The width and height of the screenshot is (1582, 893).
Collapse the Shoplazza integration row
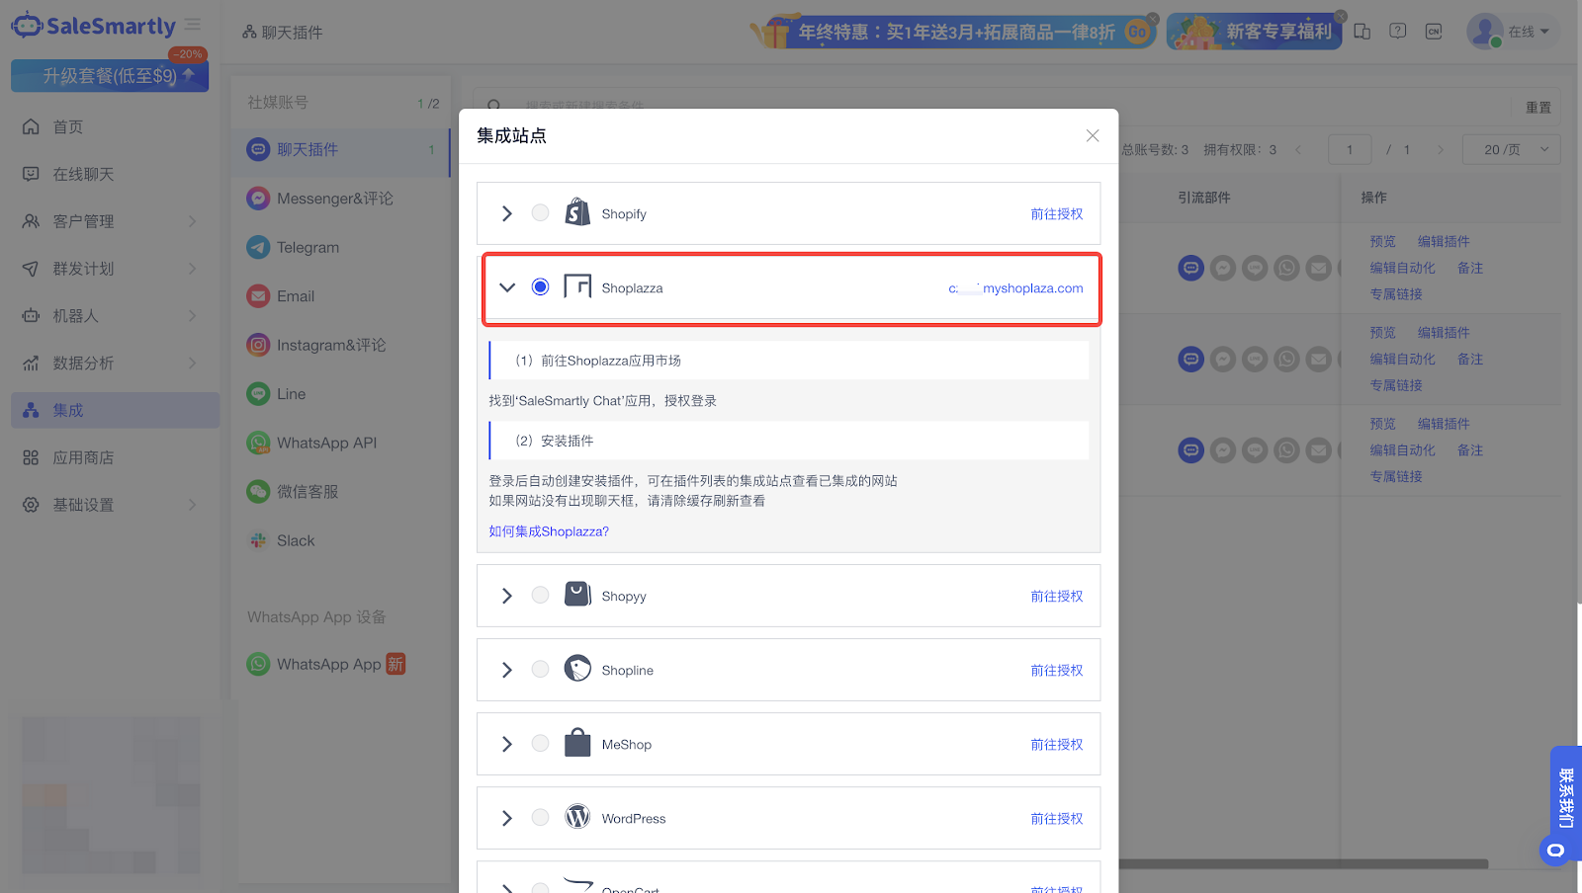pos(507,287)
